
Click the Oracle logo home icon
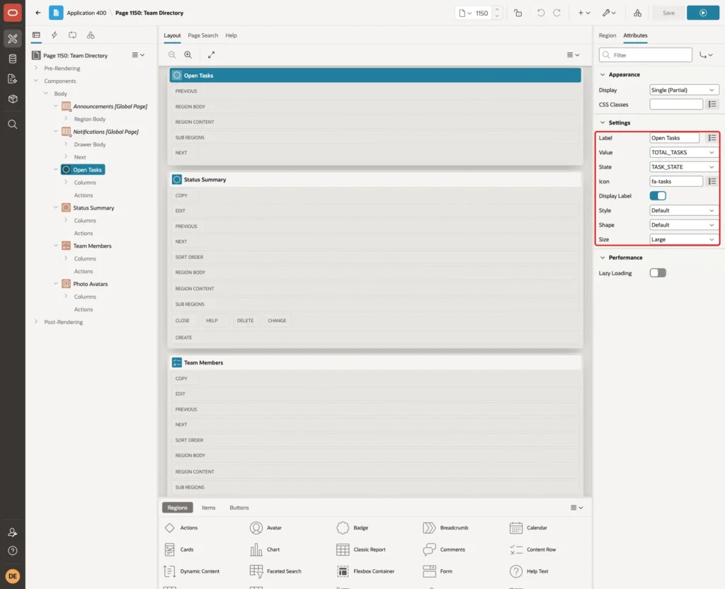tap(13, 13)
